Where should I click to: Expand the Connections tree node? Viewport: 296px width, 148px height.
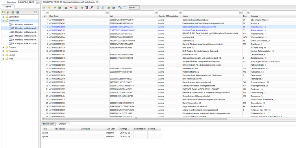click(x=3, y=17)
